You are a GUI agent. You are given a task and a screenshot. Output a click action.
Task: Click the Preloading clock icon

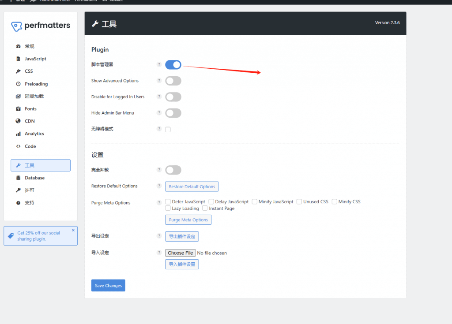click(x=18, y=84)
